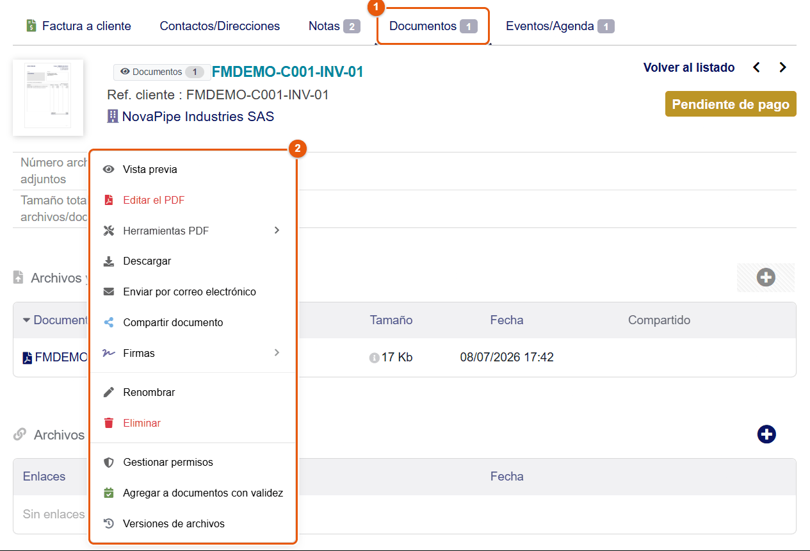Click the pencil icon next to Renombrar
Viewport: 810px width, 551px height.
coord(109,392)
